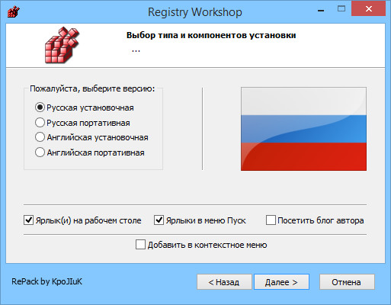The width and height of the screenshot is (391, 305).
Task: Toggle Ярлыки в меню Пуск checkbox
Action: point(200,220)
